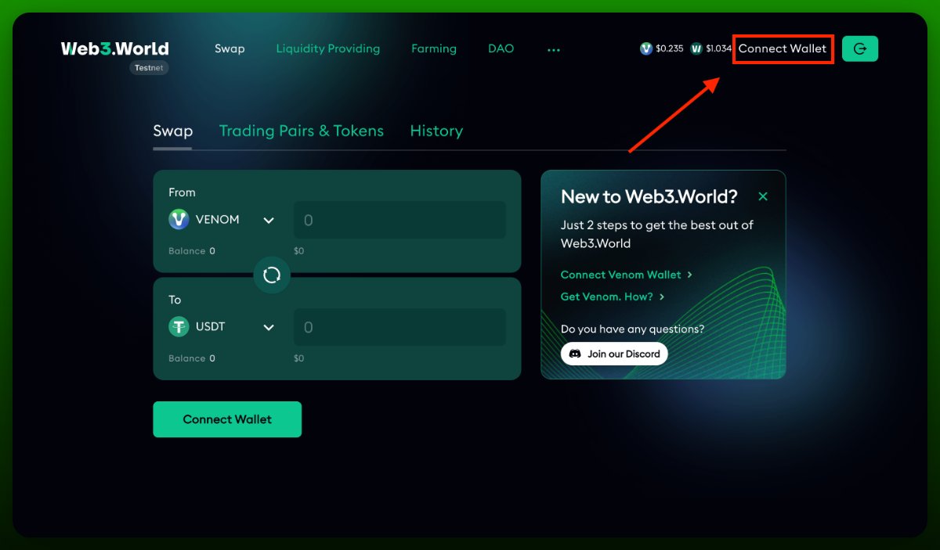Open Liquidity Providing in navigation
The height and width of the screenshot is (550, 940).
click(x=327, y=49)
